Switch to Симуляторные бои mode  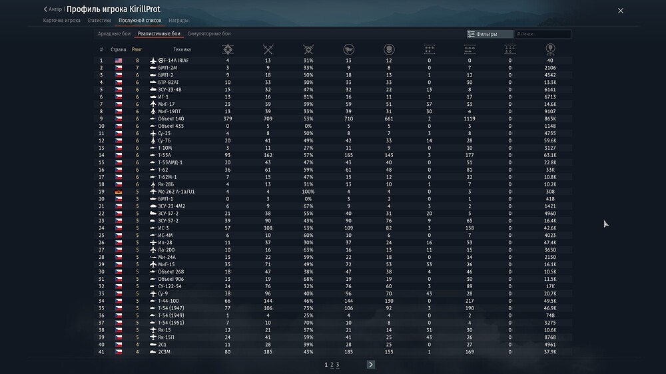(209, 33)
